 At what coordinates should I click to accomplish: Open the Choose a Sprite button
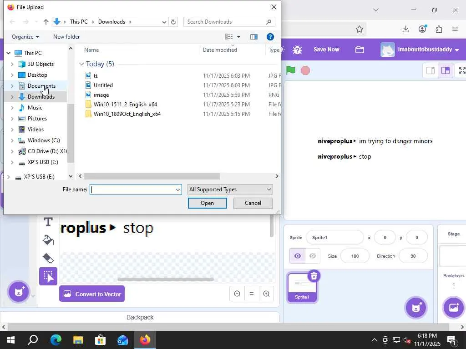[x=416, y=308]
